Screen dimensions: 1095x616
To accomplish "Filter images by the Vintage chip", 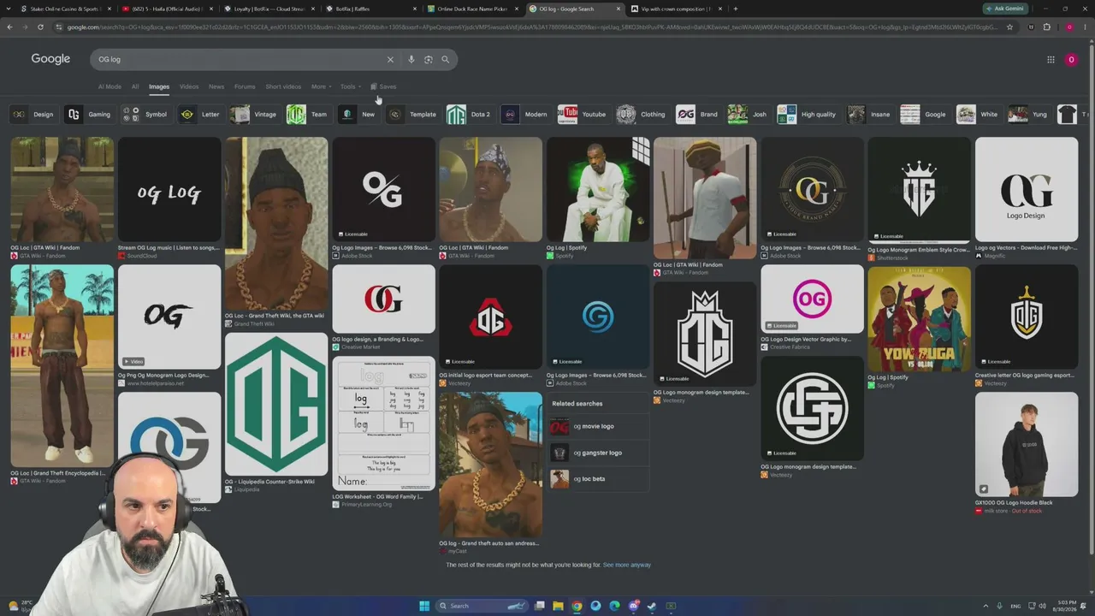I will [254, 115].
